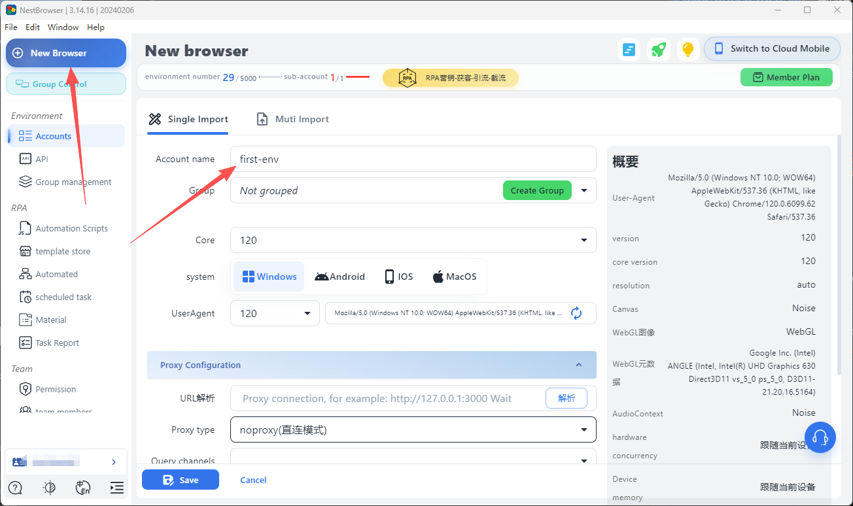Select the MacOS system option
Image resolution: width=853 pixels, height=506 pixels.
tap(454, 276)
